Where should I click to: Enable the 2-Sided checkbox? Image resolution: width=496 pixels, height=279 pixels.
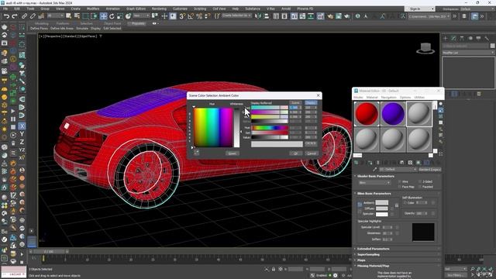click(420, 182)
